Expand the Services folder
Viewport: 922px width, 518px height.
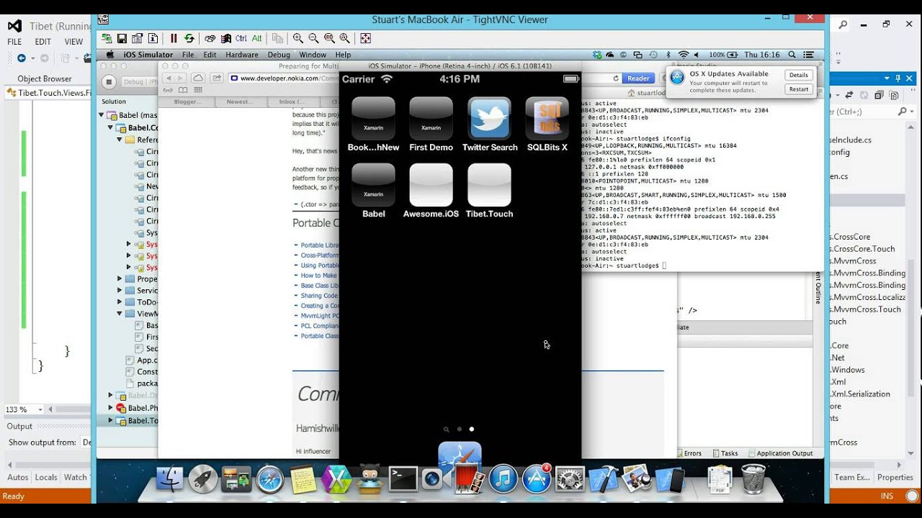coord(120,291)
